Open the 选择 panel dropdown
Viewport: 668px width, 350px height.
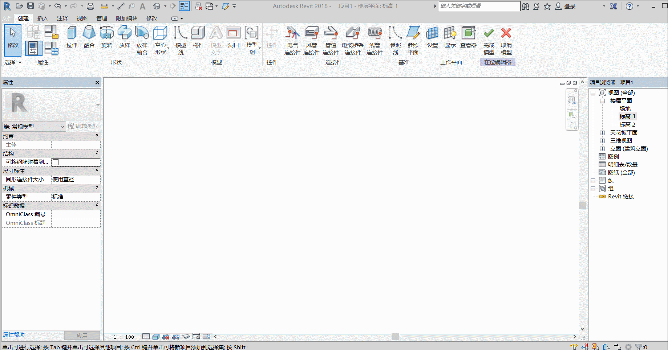[13, 62]
